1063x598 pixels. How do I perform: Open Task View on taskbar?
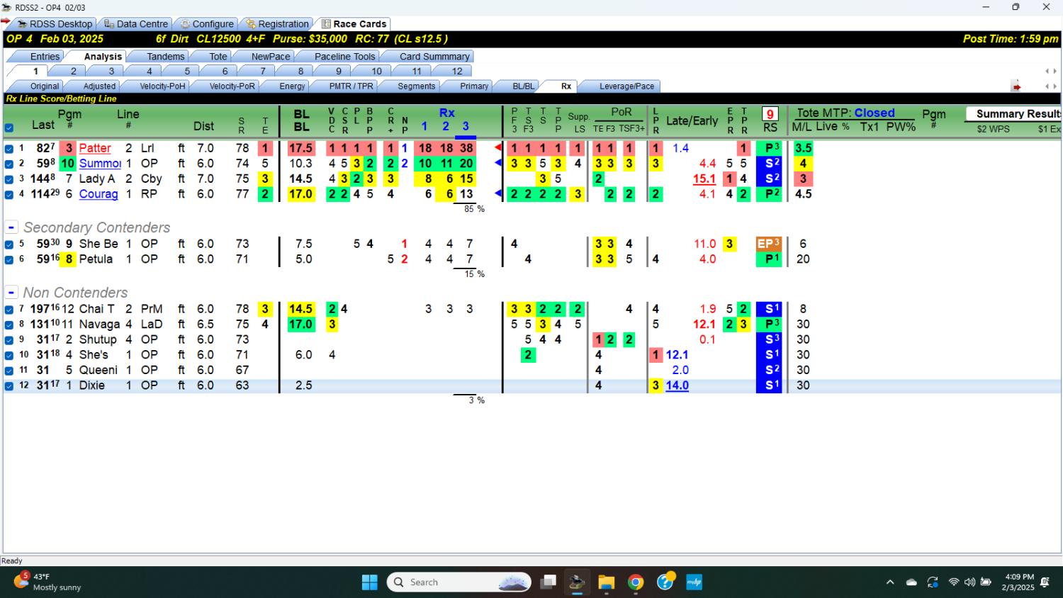548,582
